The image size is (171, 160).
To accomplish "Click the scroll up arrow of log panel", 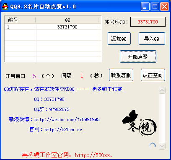I will tap(162, 90).
